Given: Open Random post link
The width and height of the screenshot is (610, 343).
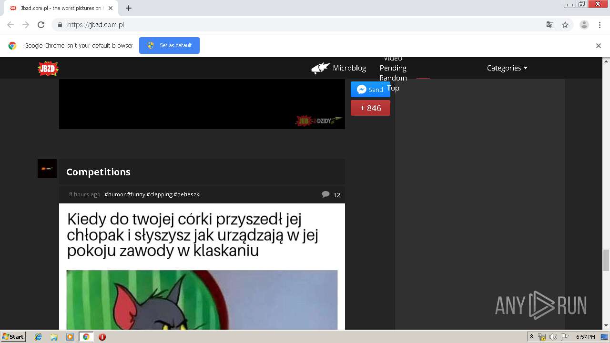Looking at the screenshot, I should (x=393, y=78).
